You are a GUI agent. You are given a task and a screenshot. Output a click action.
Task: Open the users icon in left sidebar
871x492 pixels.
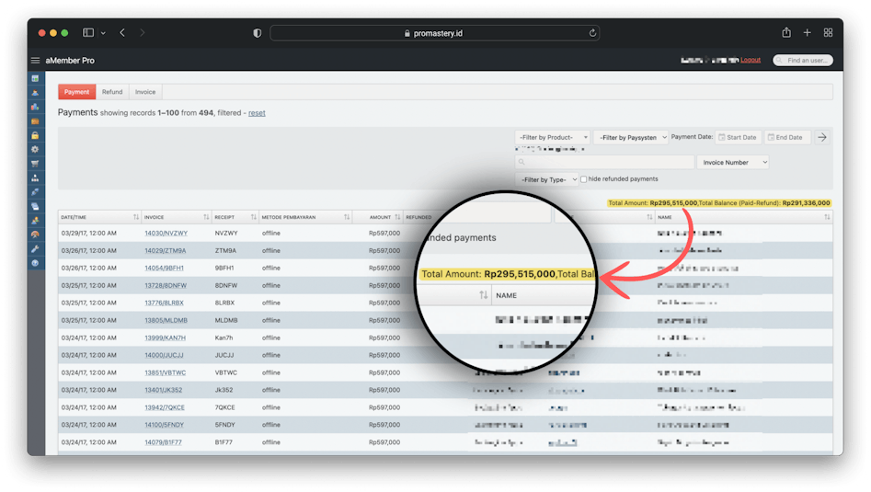pos(35,93)
